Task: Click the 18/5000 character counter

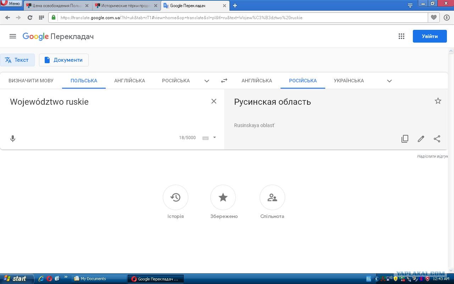Action: [187, 138]
